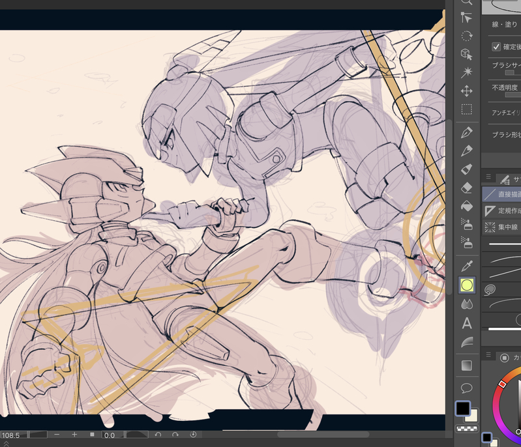Screen dimensions: 521x447
Task: Select black main color in color wheel panel
Action: coord(487,437)
